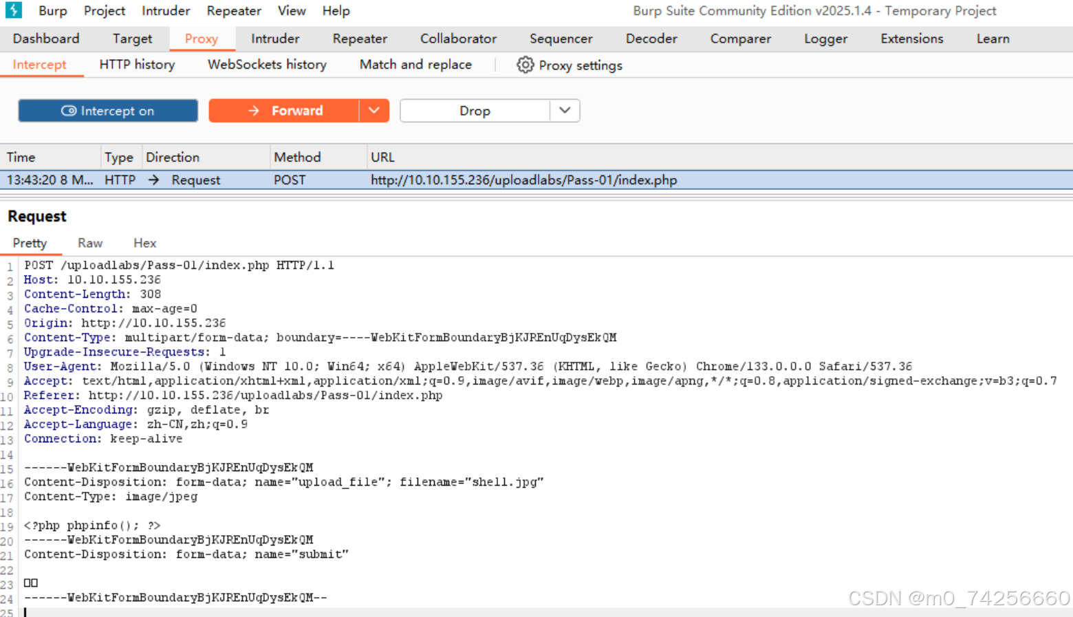Switch request view to Hex
Screen dimensions: 1073x617
pyautogui.click(x=145, y=243)
